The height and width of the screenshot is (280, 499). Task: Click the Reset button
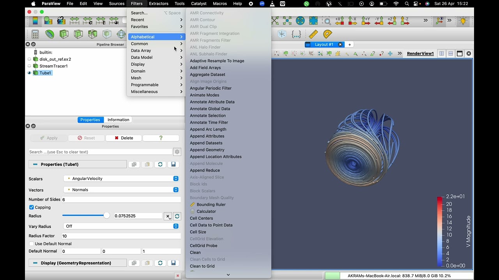(x=86, y=138)
